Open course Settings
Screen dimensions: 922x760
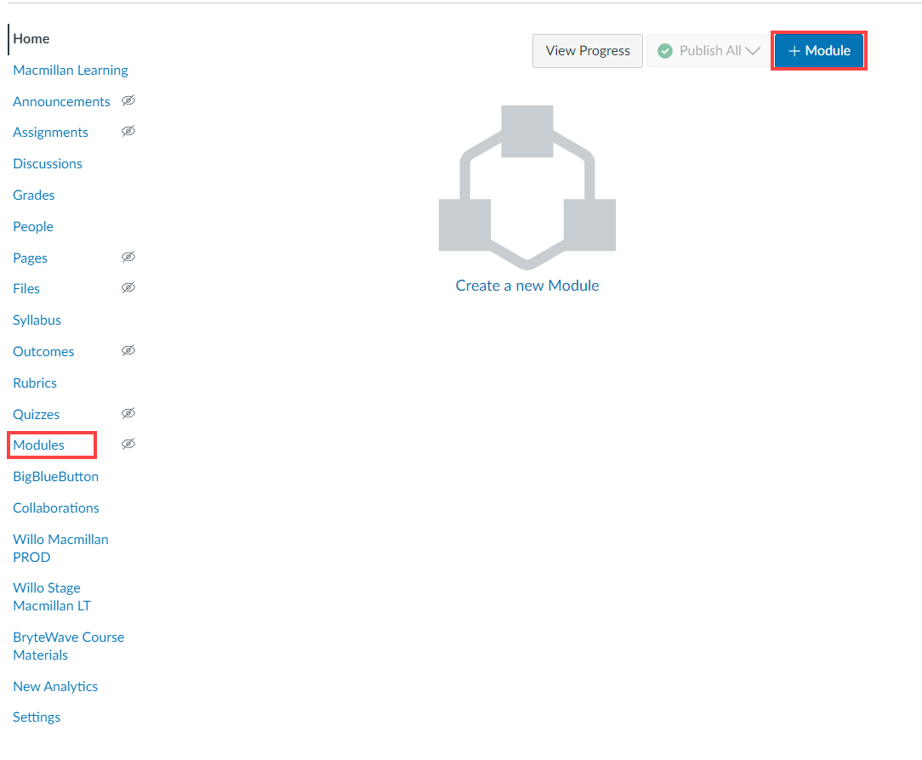coord(37,717)
